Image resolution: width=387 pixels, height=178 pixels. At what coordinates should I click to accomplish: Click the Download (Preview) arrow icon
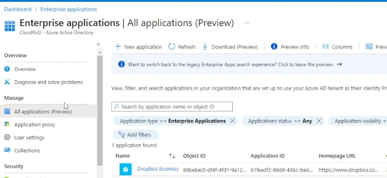(x=205, y=47)
